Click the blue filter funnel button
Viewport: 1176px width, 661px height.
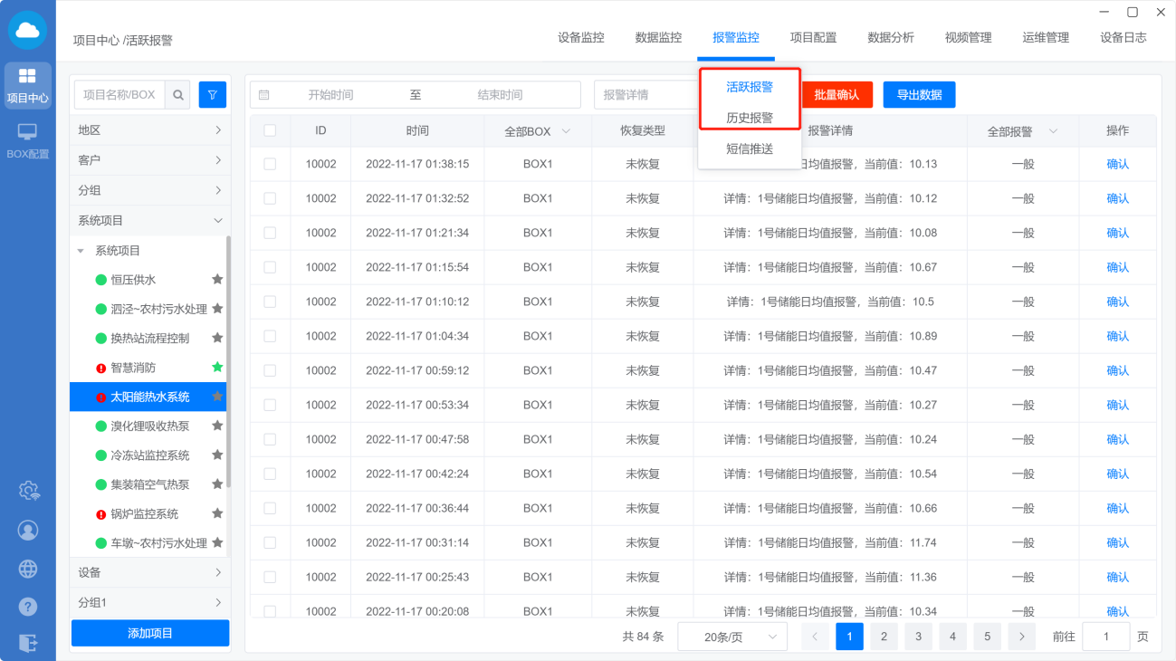(x=213, y=95)
